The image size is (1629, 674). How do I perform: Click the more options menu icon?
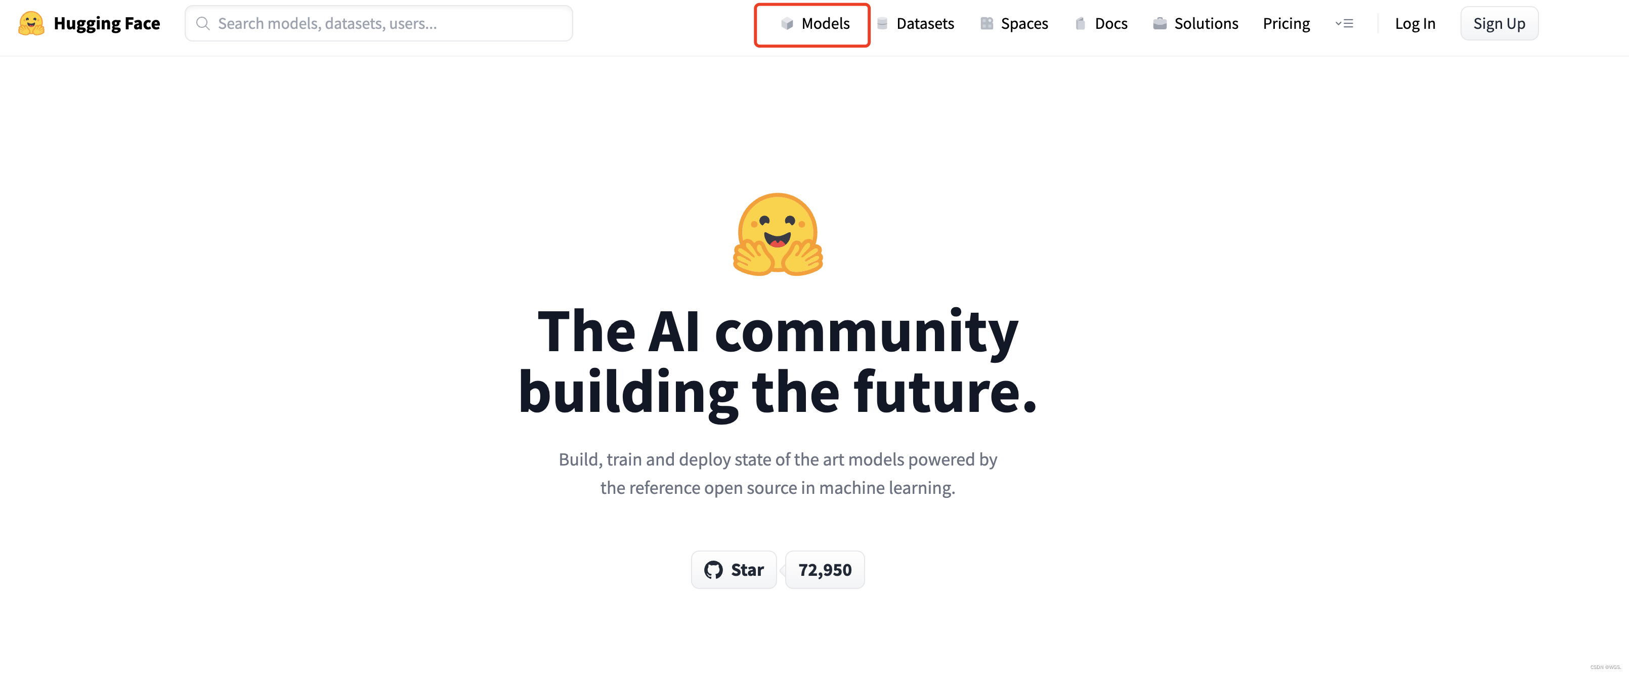pyautogui.click(x=1344, y=23)
